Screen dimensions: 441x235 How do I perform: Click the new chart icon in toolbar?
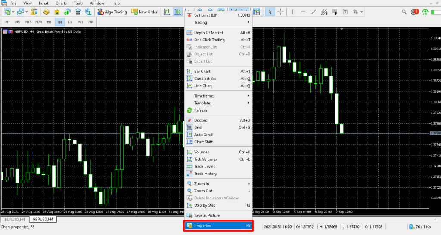7,12
